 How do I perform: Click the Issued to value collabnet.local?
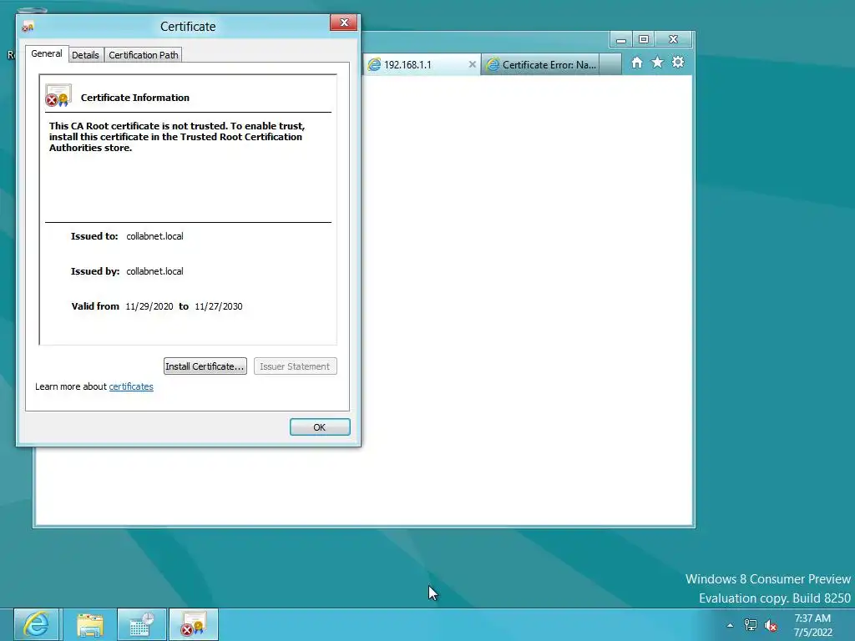154,236
